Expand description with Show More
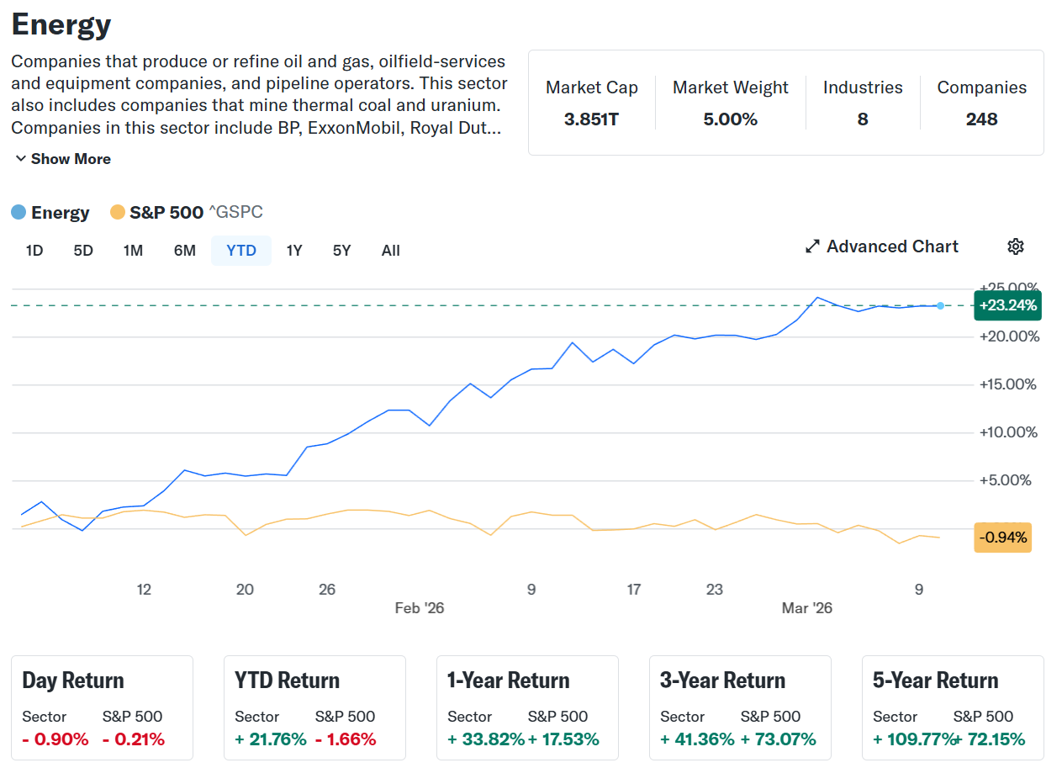1062x768 pixels. 63,159
